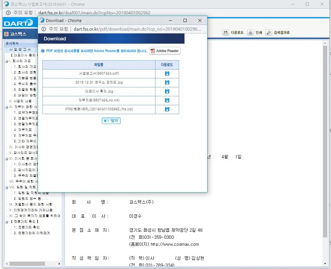This screenshot has width=331, height=269.
Task: Click the blue info icon beside PDF notice
Action: 43,51
